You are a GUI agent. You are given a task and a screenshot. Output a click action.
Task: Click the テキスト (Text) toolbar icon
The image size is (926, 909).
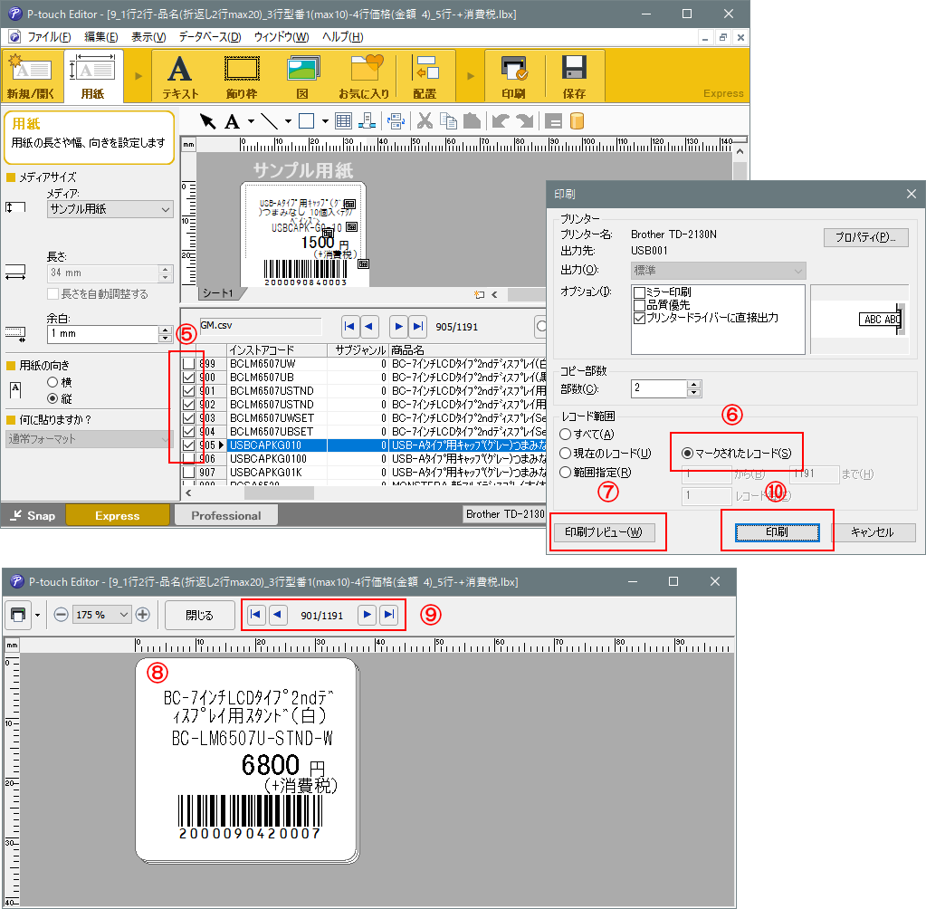(180, 76)
